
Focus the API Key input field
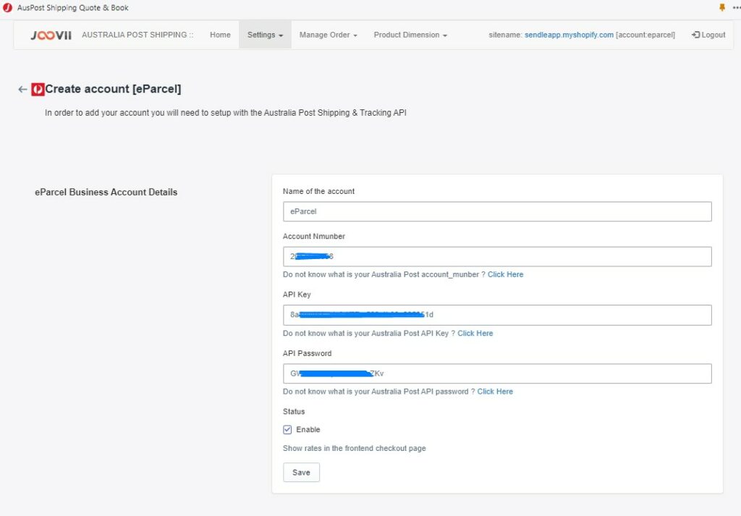[x=497, y=315]
